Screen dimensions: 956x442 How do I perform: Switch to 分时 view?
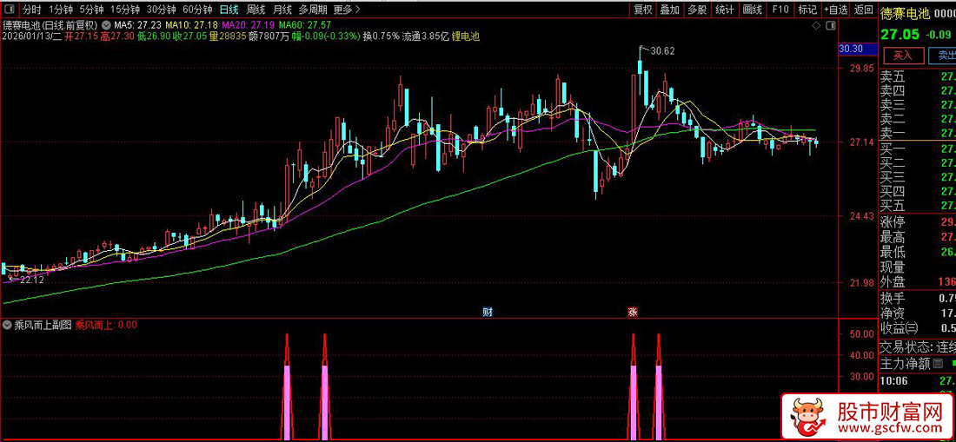pos(31,10)
